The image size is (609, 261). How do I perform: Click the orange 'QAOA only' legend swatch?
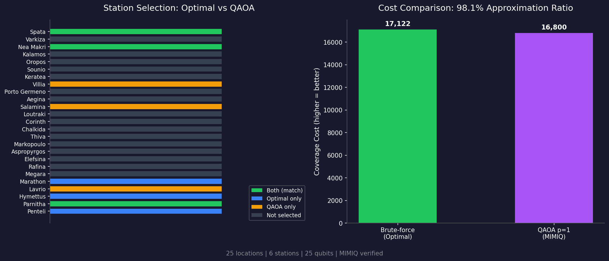tap(257, 207)
